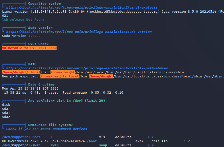Click the 'sda1' device entry
Image resolution: width=224 pixels, height=147 pixels.
pos(6,113)
